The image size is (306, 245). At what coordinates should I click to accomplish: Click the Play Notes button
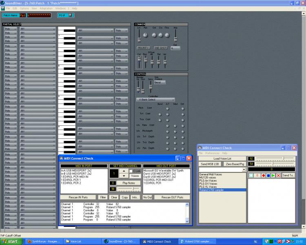click(x=129, y=183)
